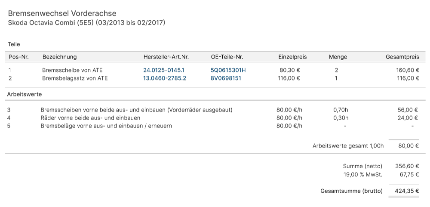Click the Summe (netto) value 356,60 €

pos(407,166)
